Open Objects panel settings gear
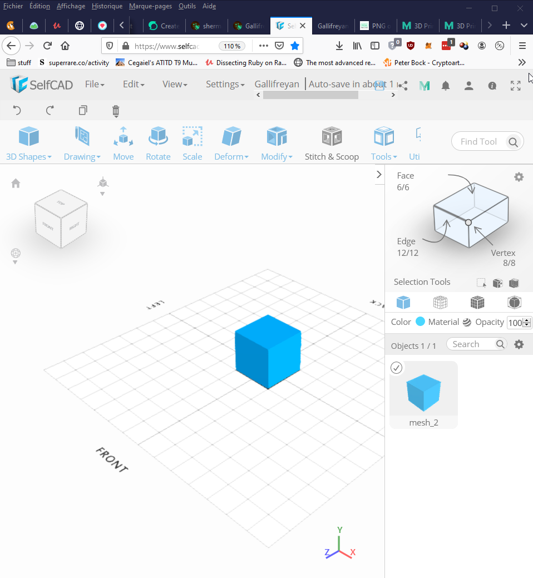The height and width of the screenshot is (578, 533). click(519, 344)
